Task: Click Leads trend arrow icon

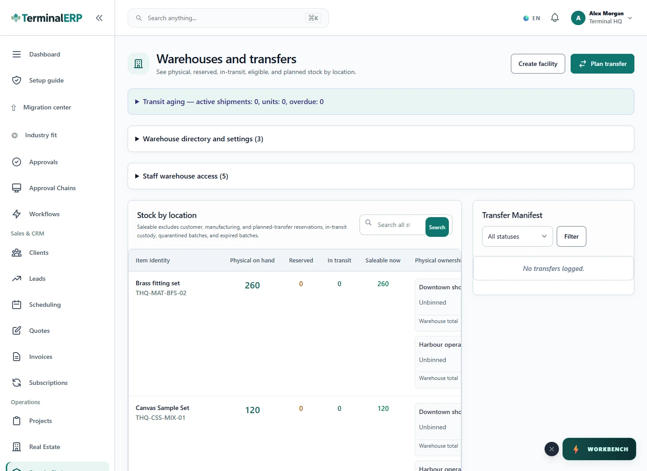Action: tap(17, 279)
